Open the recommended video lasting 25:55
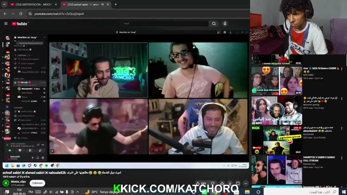Viewport: 347px width, 195px height. (277, 60)
